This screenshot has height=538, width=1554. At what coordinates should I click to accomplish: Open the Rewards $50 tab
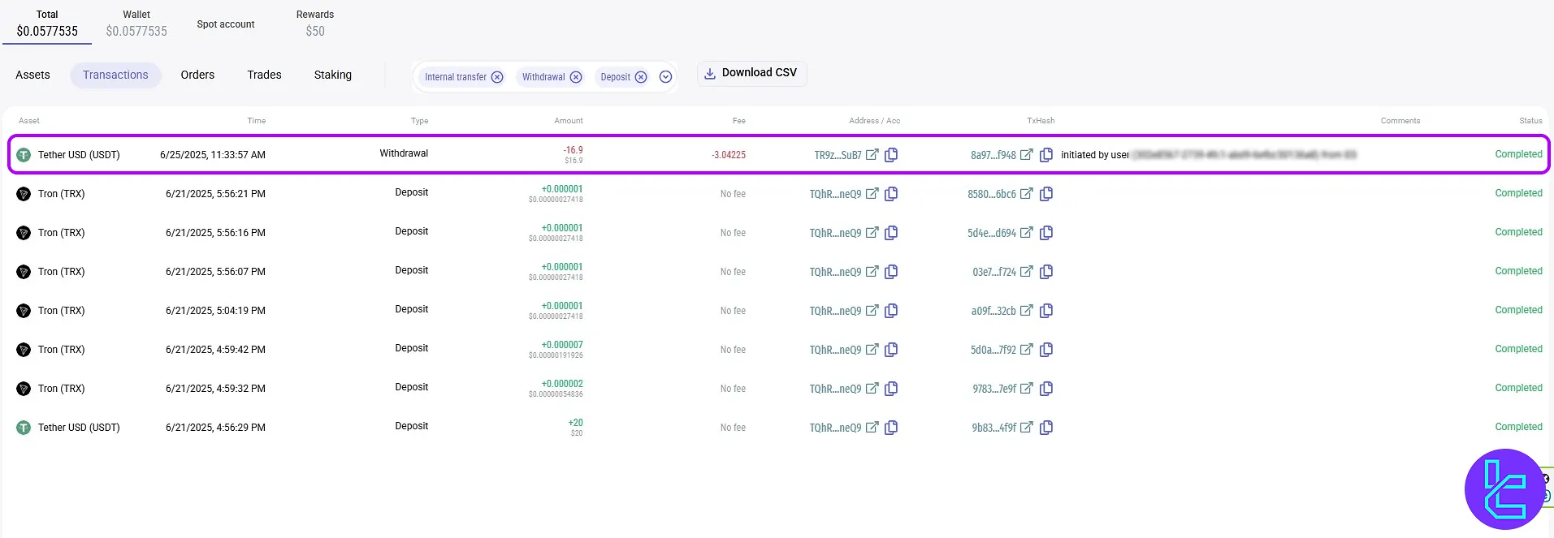click(315, 24)
